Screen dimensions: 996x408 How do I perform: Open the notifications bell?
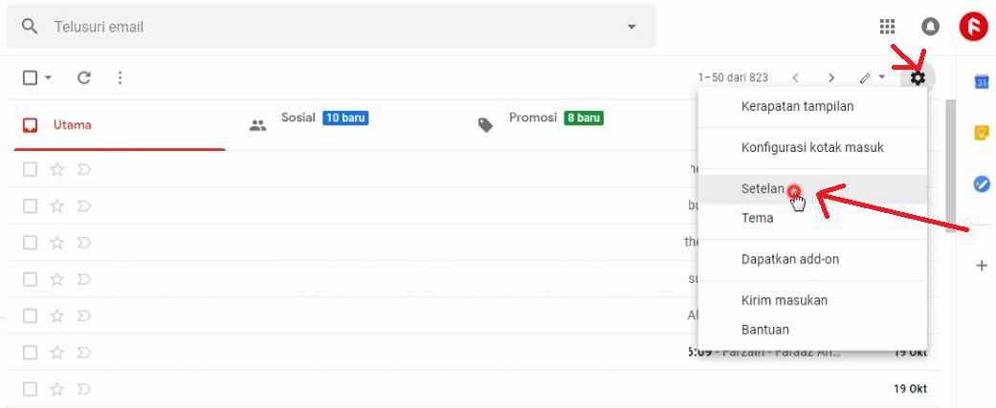(x=930, y=27)
